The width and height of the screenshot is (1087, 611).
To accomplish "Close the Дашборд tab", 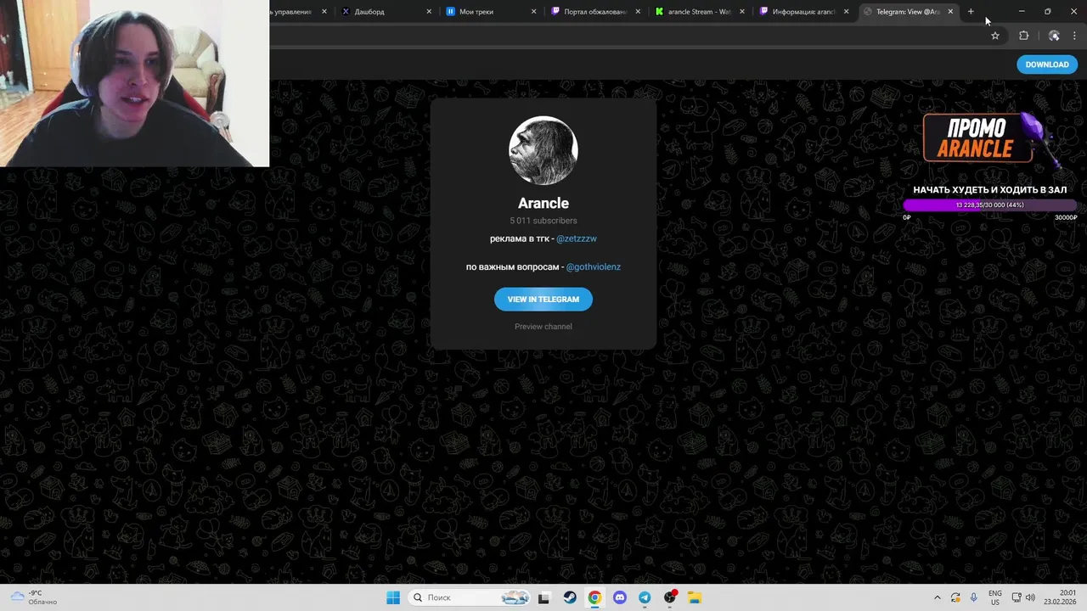I will coord(429,12).
